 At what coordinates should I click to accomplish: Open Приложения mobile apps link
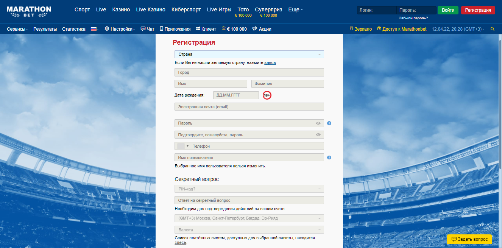tap(175, 29)
